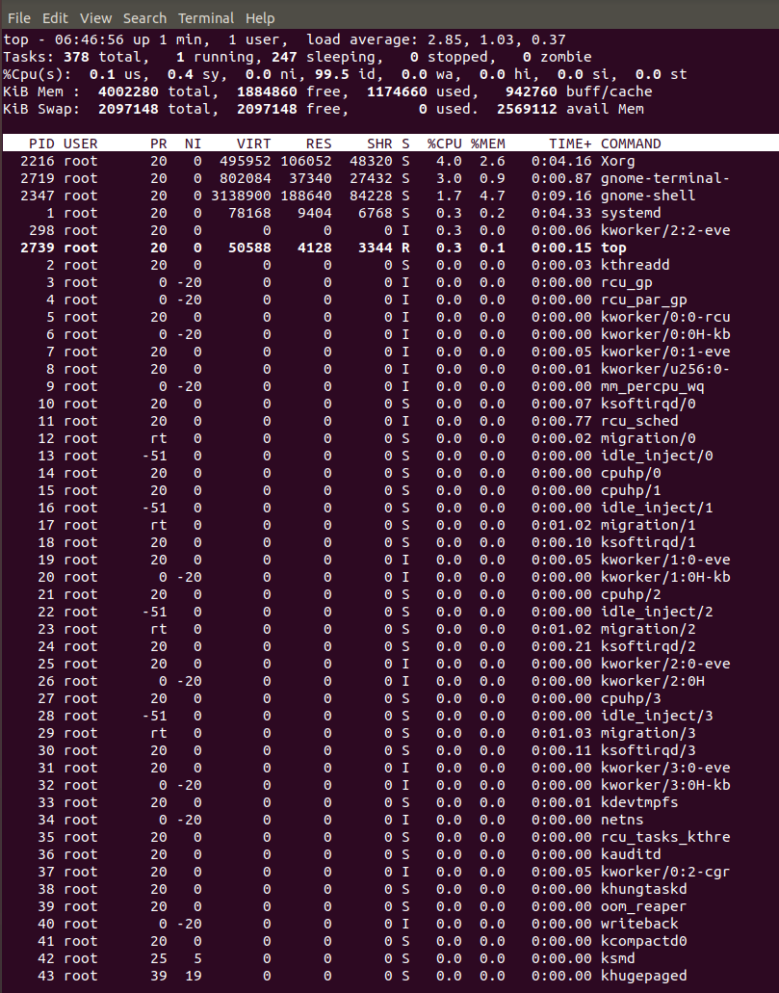This screenshot has height=993, width=779.
Task: Click the idle_inject/3 command text
Action: (657, 716)
